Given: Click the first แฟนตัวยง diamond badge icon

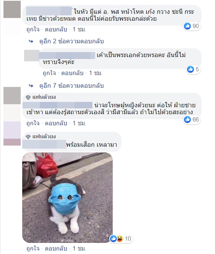Looking at the screenshot, I should coord(28,97).
